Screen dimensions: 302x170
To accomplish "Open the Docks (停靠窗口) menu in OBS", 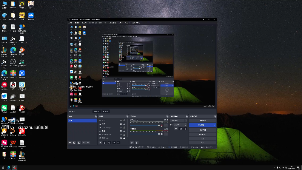I will pyautogui.click(x=92, y=23).
